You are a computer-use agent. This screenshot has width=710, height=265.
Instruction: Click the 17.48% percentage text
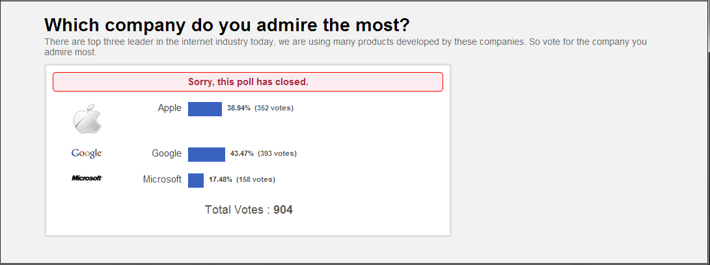pos(221,179)
